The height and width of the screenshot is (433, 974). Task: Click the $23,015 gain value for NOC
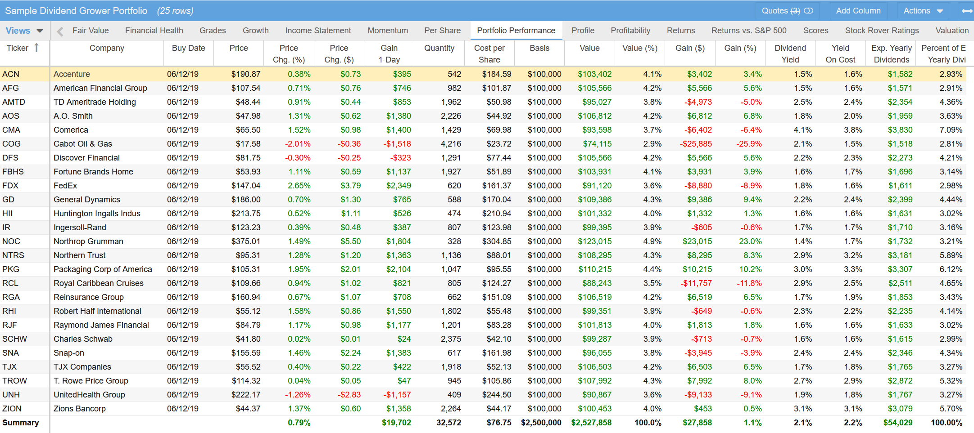coord(697,241)
